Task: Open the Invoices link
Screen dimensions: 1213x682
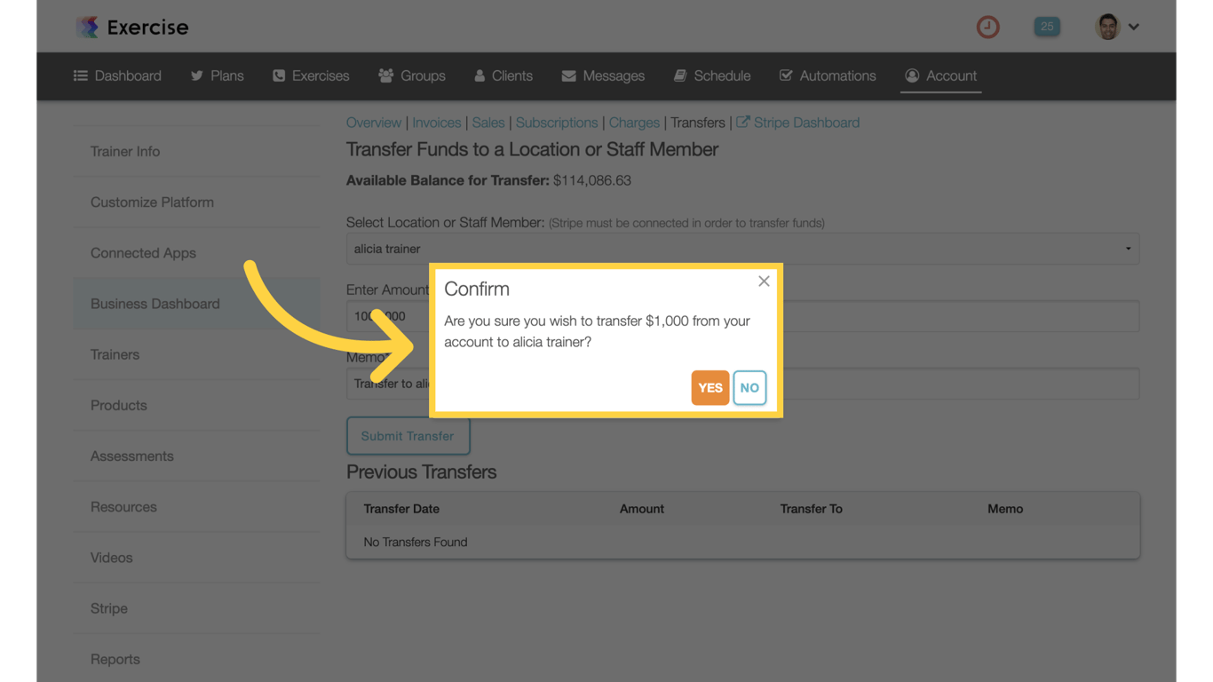Action: tap(436, 123)
